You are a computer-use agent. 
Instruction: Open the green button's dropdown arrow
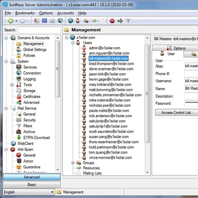tap(16, 21)
